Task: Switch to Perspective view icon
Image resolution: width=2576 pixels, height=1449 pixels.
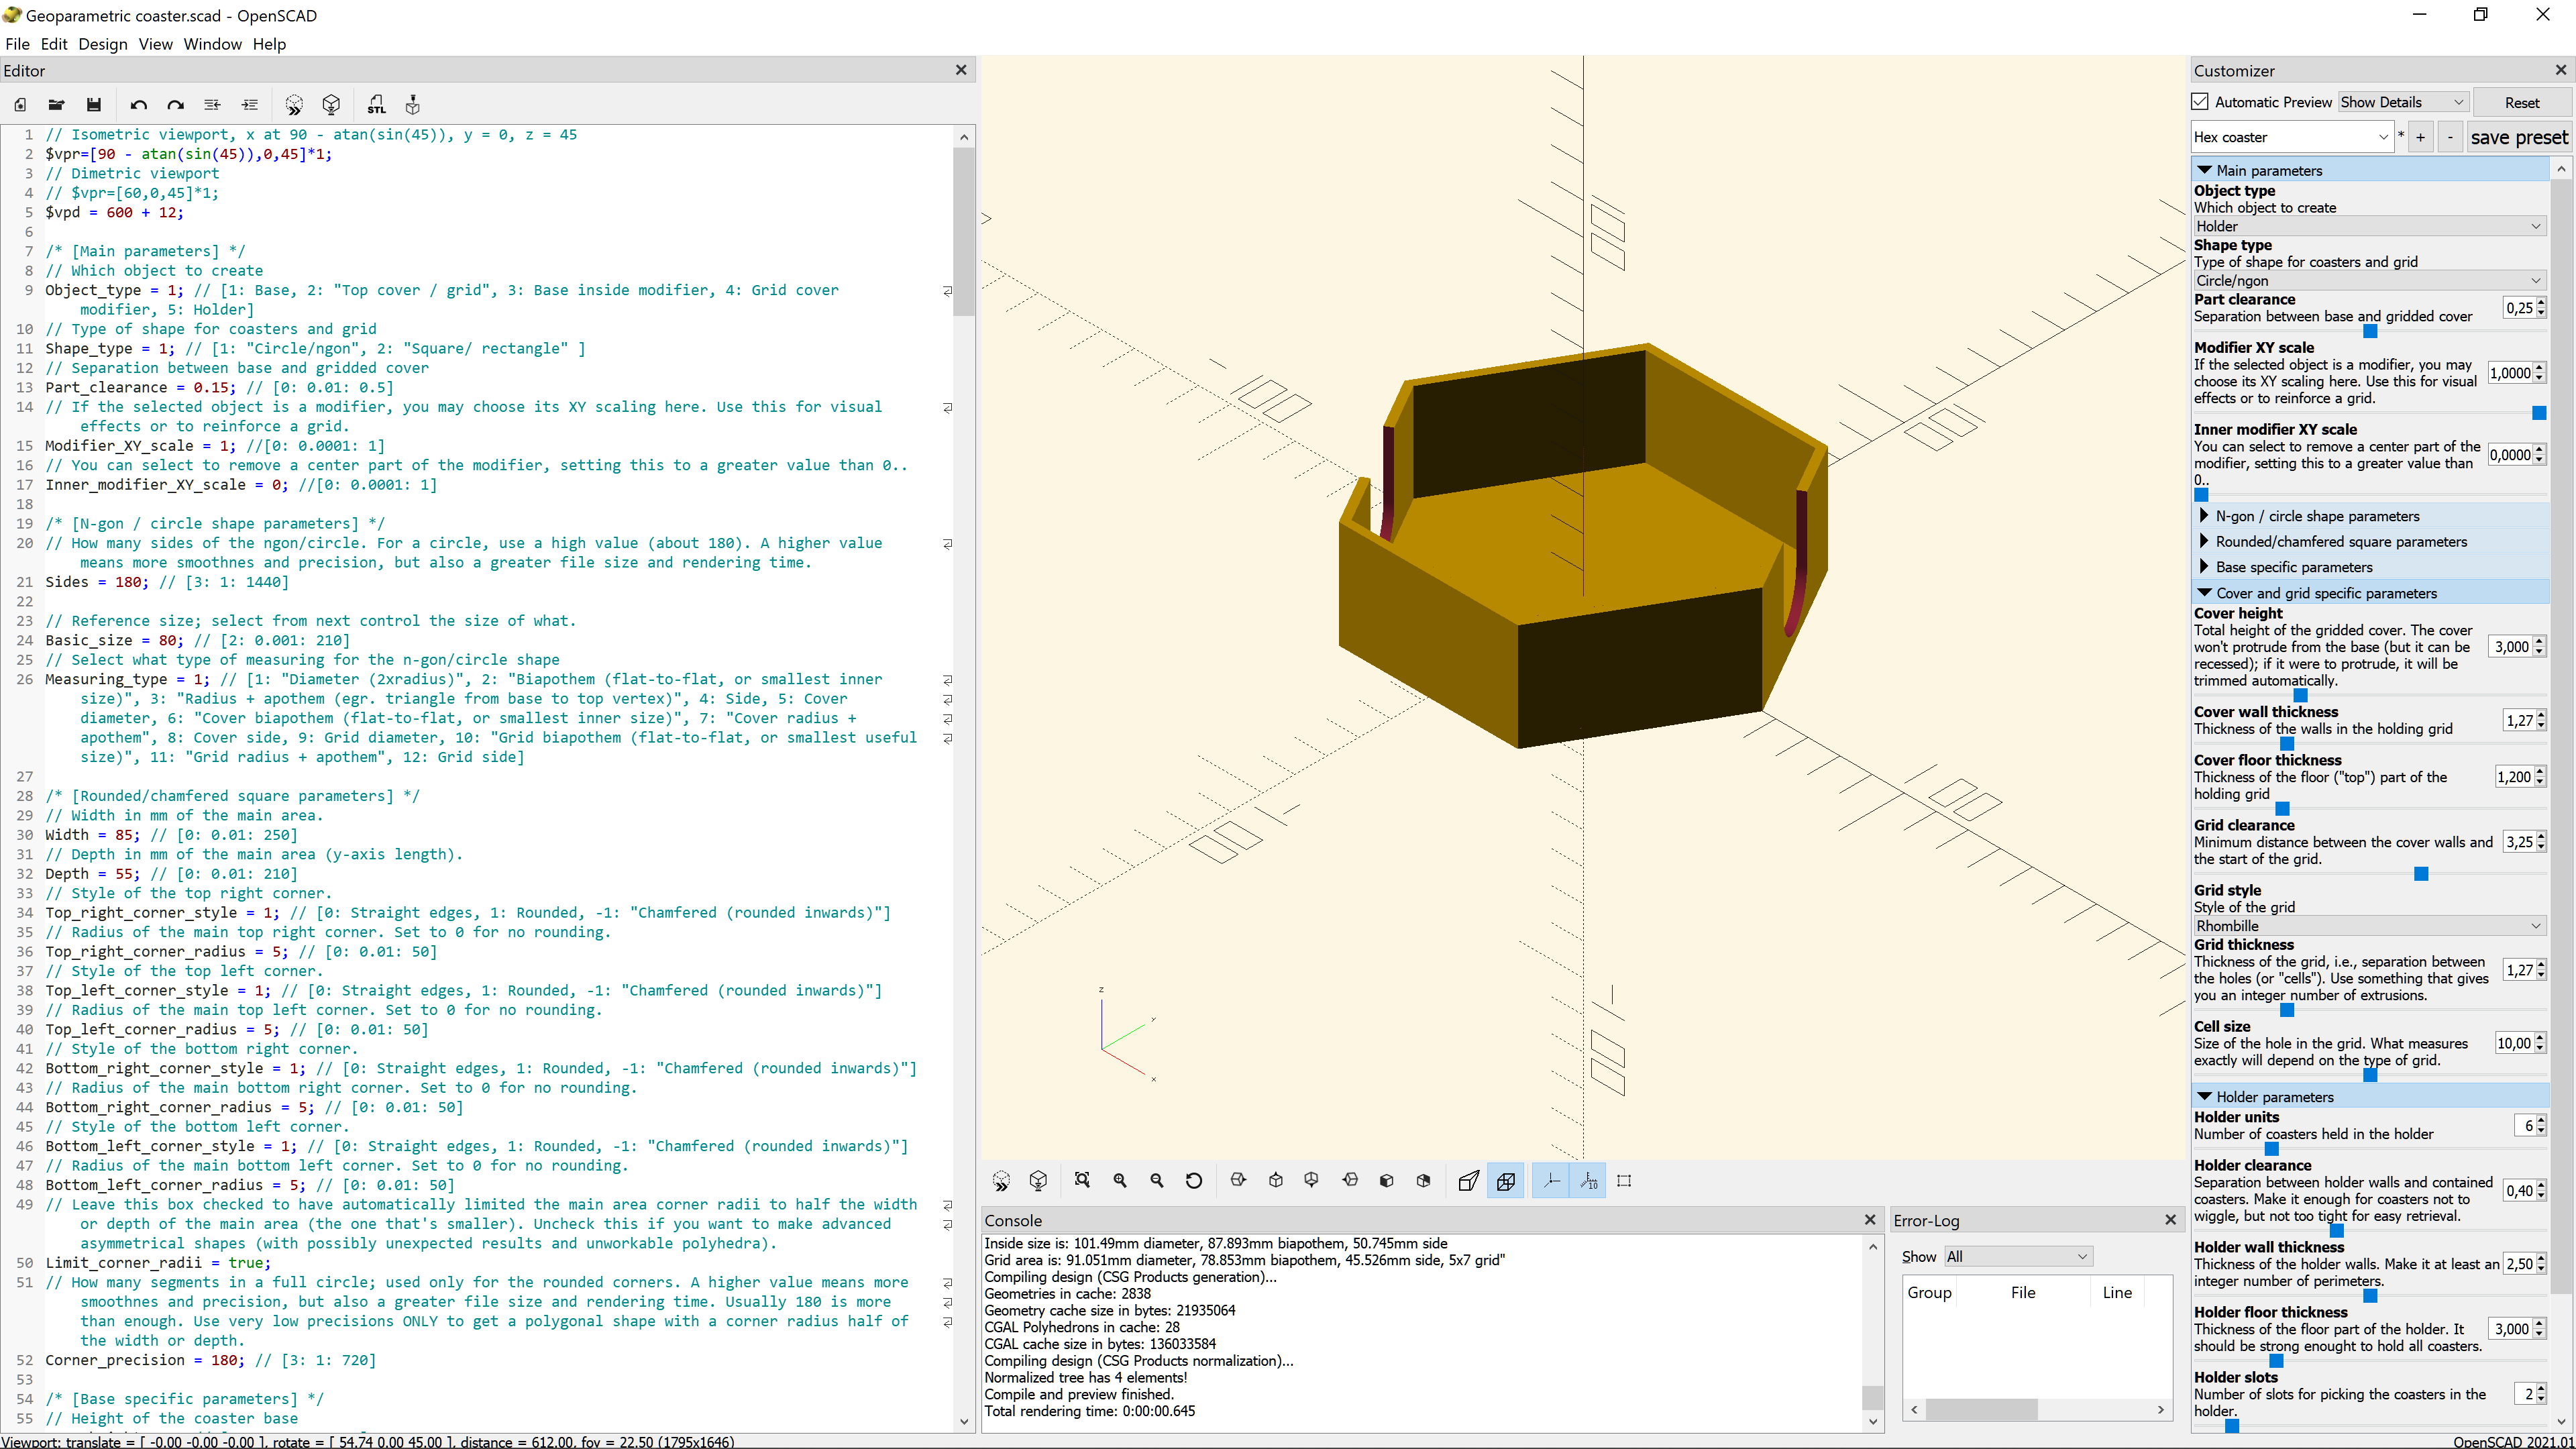Action: tap(1468, 1181)
